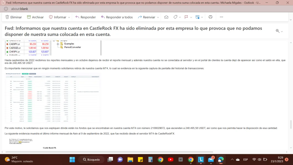Show hidden system tray icons

tap(232, 159)
